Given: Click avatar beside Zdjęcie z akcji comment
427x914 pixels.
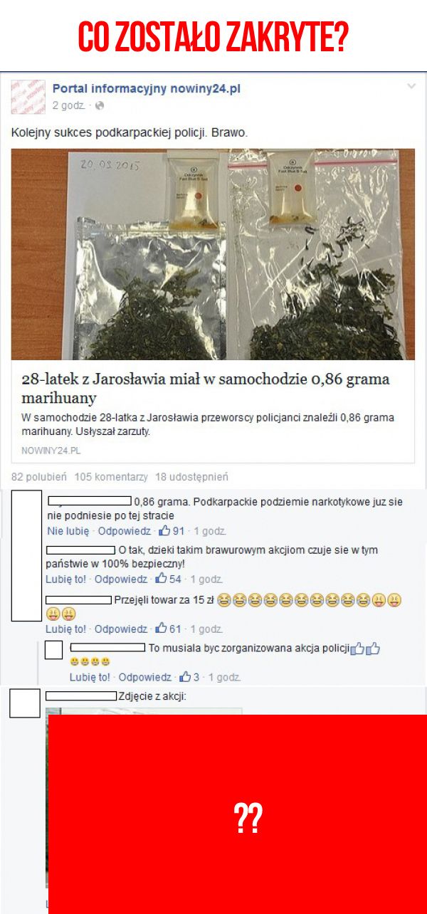Looking at the screenshot, I should [x=24, y=703].
